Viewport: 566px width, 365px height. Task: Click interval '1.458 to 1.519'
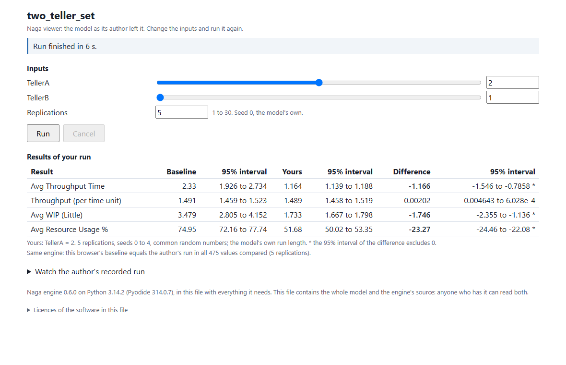point(349,201)
